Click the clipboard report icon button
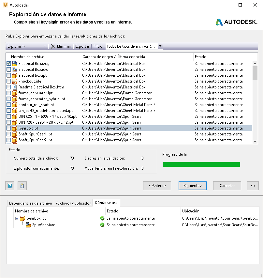 click(22, 186)
